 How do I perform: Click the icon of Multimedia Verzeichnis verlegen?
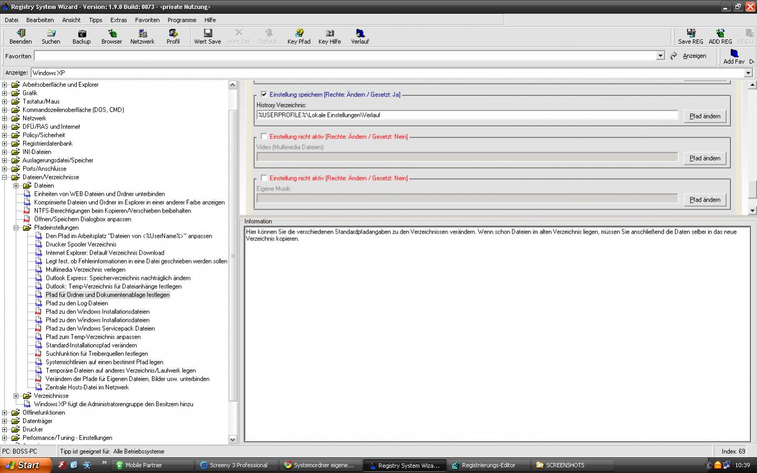(x=38, y=270)
